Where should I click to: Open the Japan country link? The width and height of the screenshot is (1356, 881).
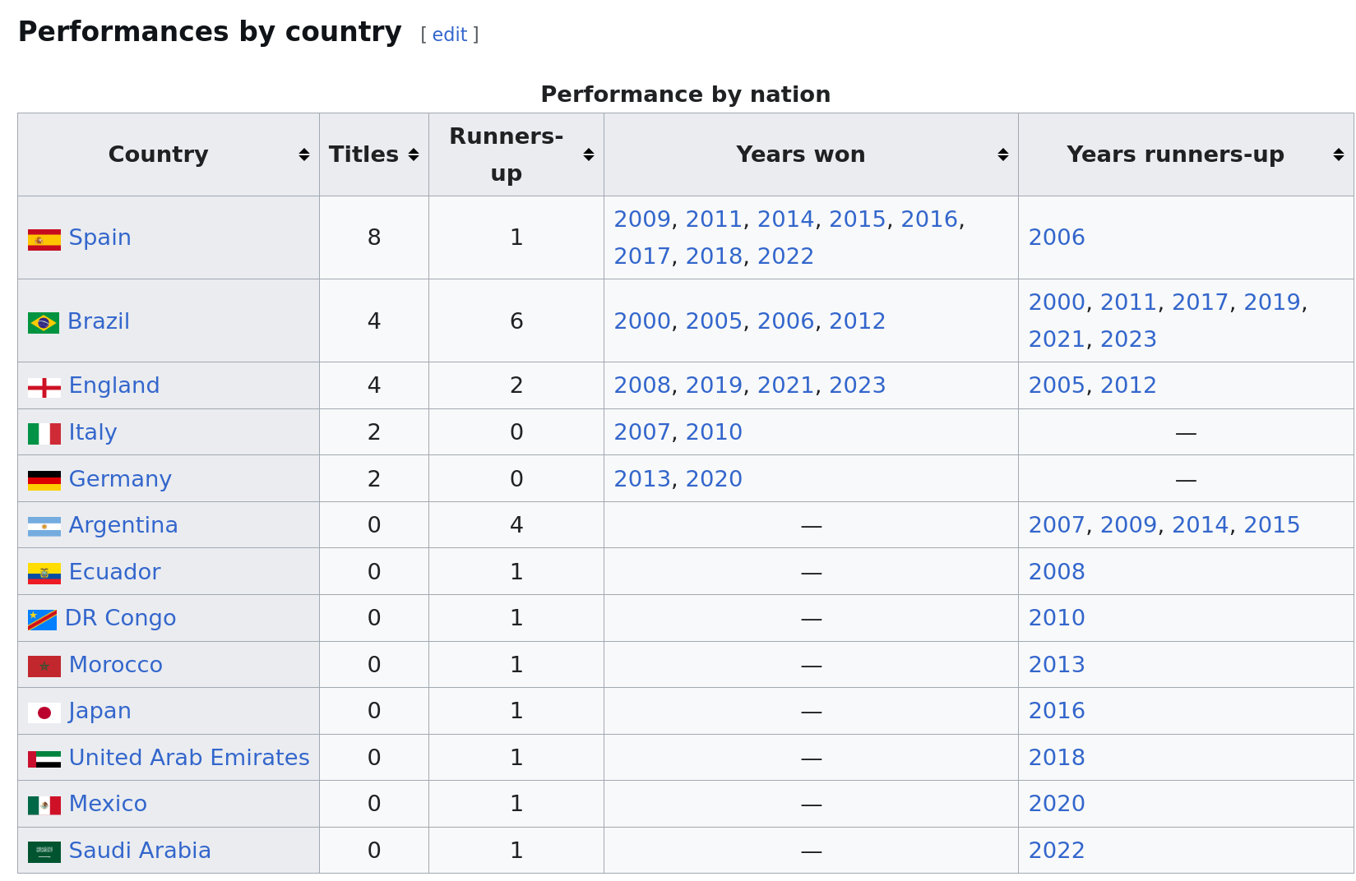[100, 711]
